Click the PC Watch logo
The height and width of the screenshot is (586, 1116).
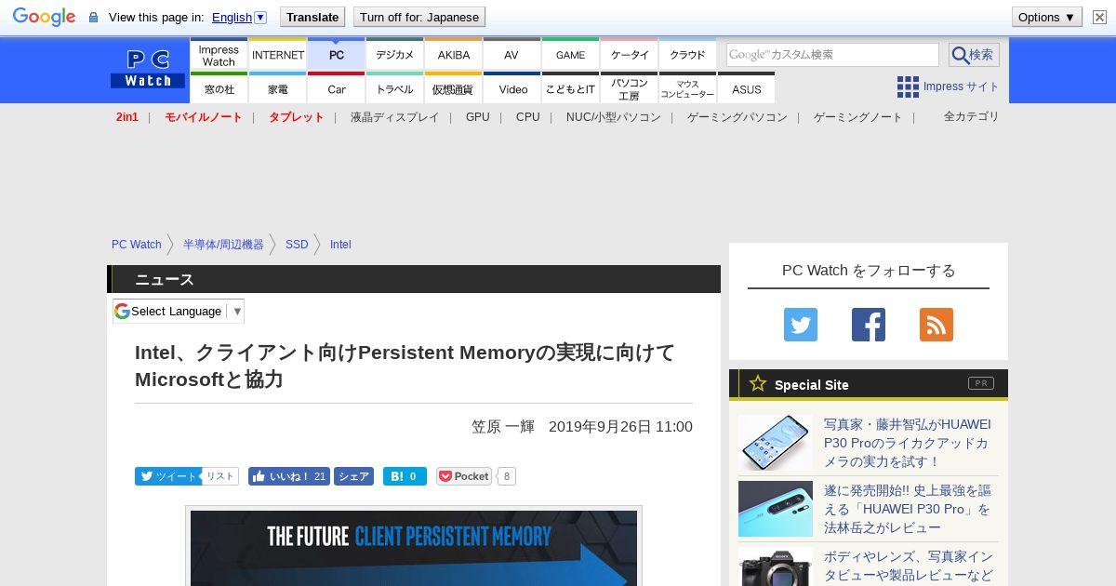pyautogui.click(x=148, y=70)
